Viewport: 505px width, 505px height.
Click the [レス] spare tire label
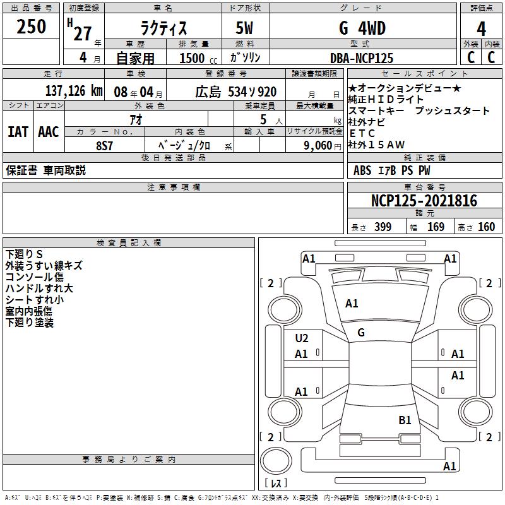tap(276, 482)
